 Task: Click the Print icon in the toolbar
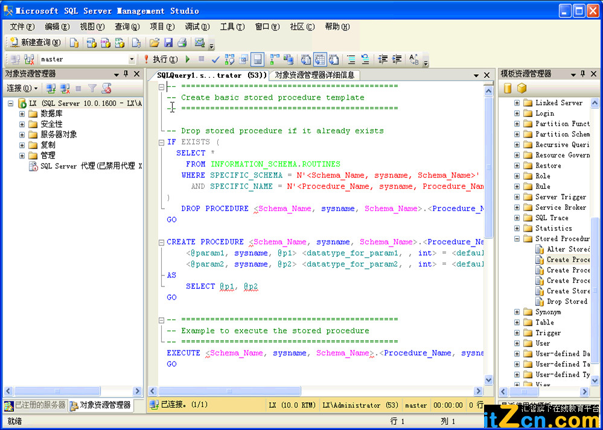pyautogui.click(x=182, y=43)
